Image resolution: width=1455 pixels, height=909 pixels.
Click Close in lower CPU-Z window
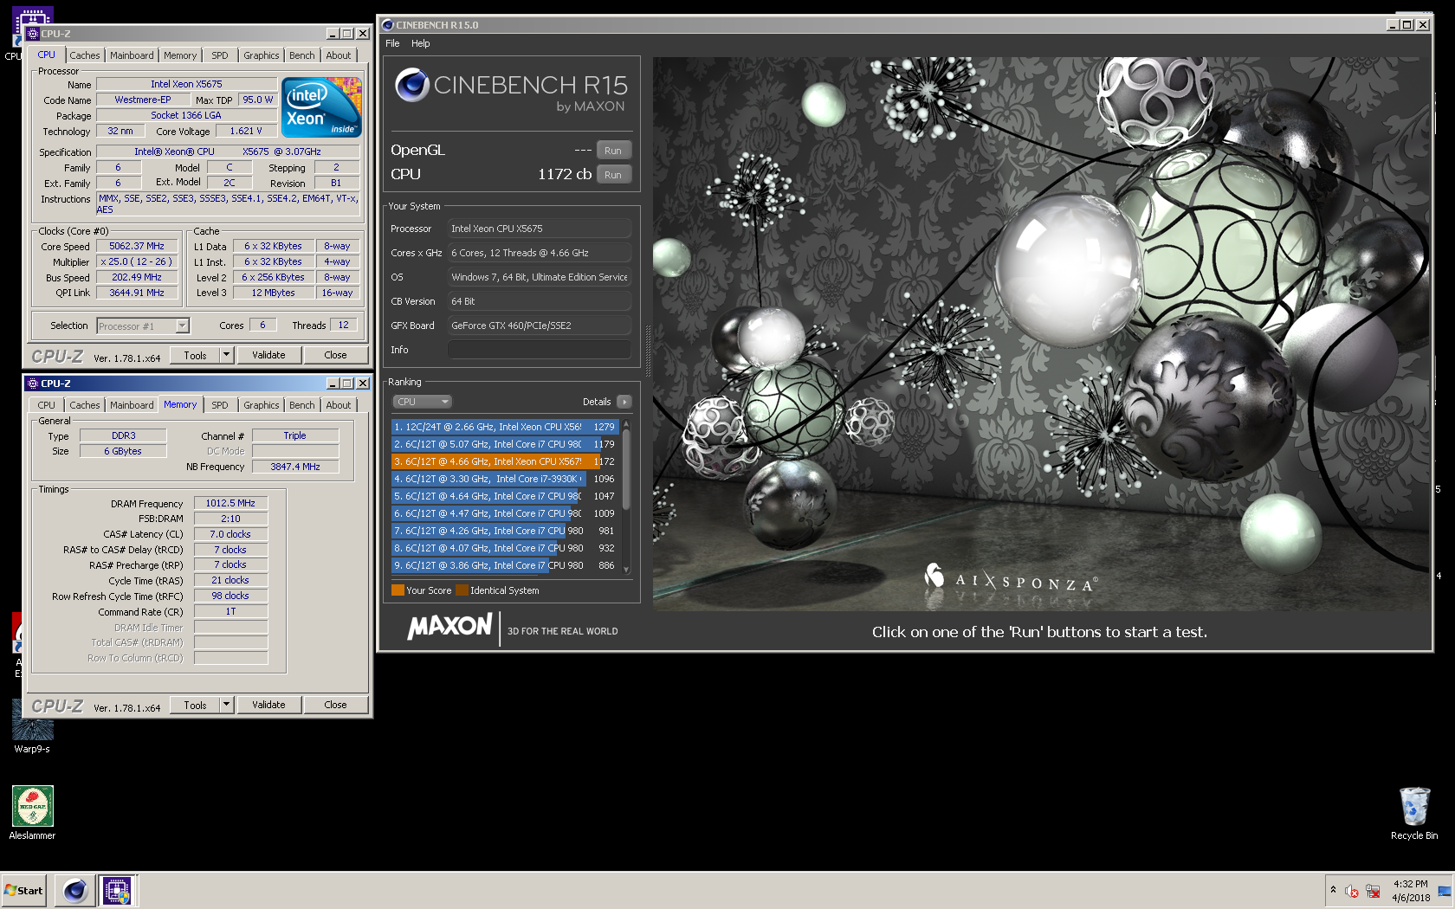[335, 705]
